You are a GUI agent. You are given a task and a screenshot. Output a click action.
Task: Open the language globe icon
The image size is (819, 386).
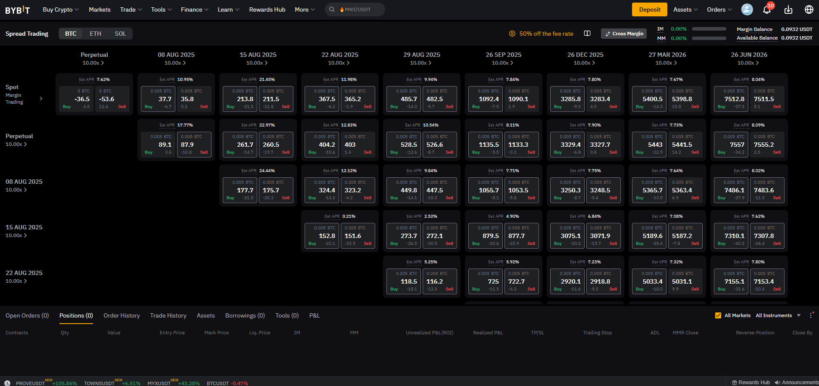809,9
